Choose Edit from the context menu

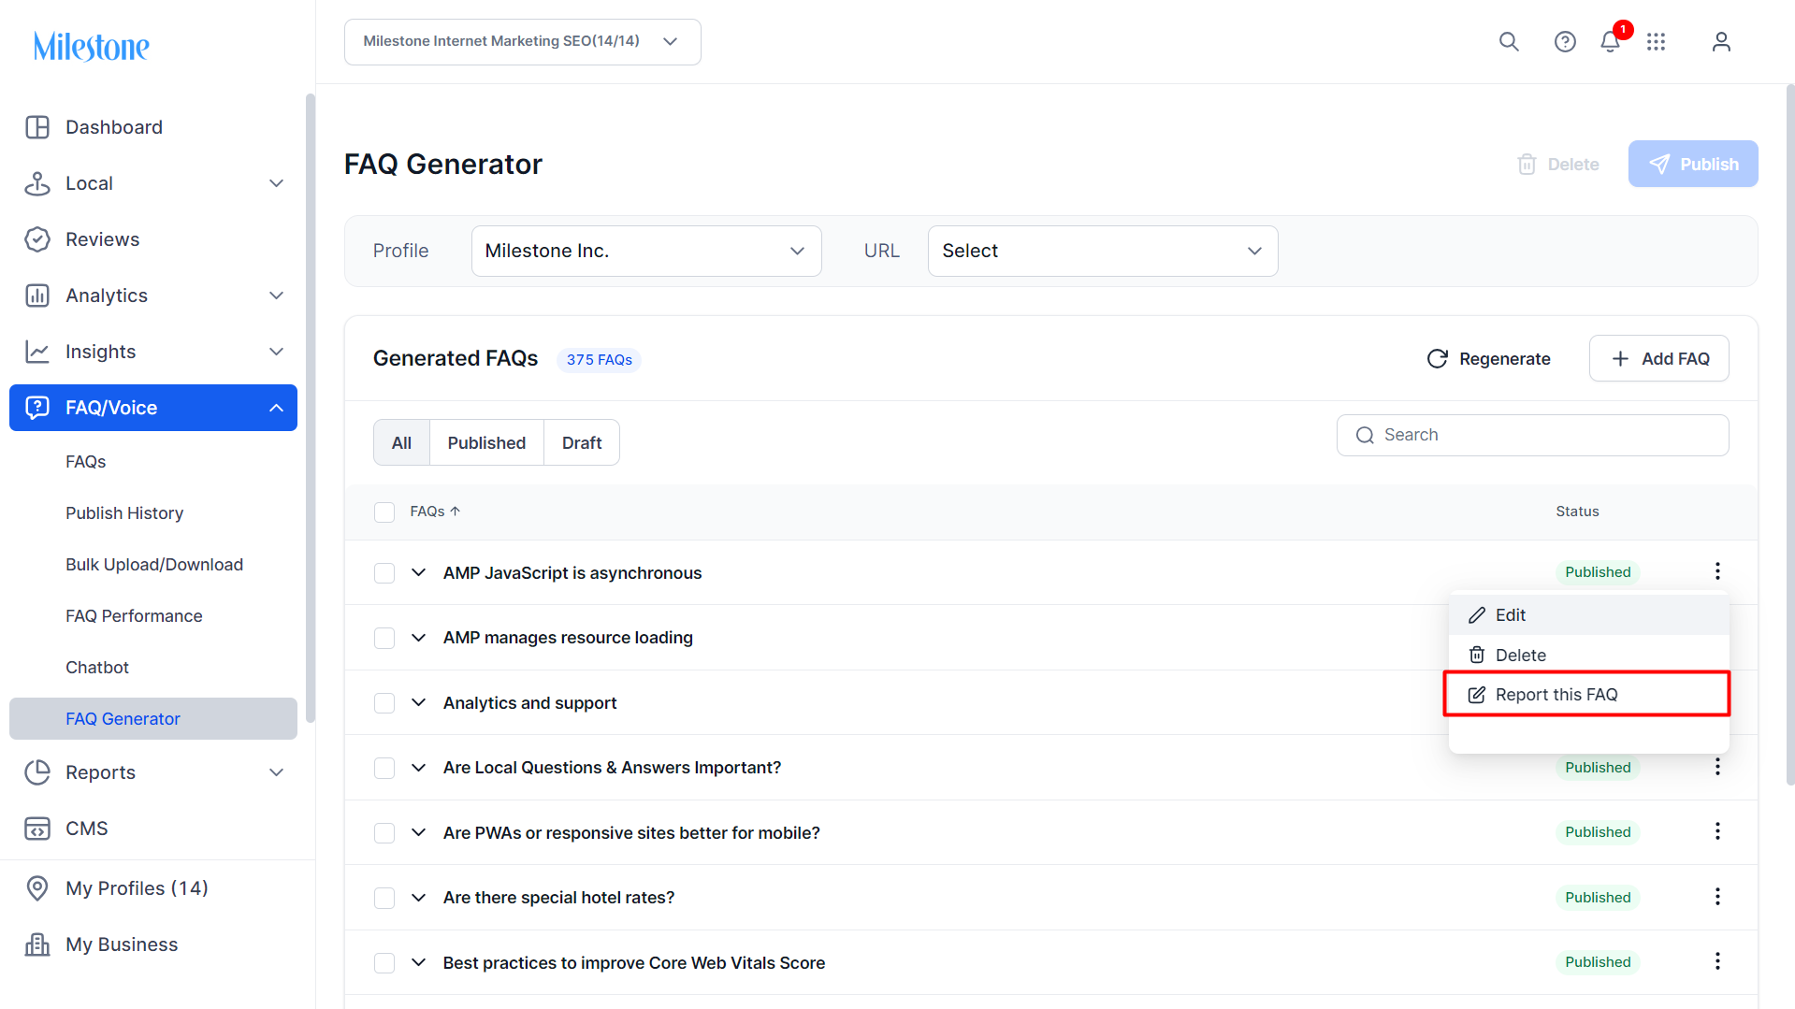1588,615
